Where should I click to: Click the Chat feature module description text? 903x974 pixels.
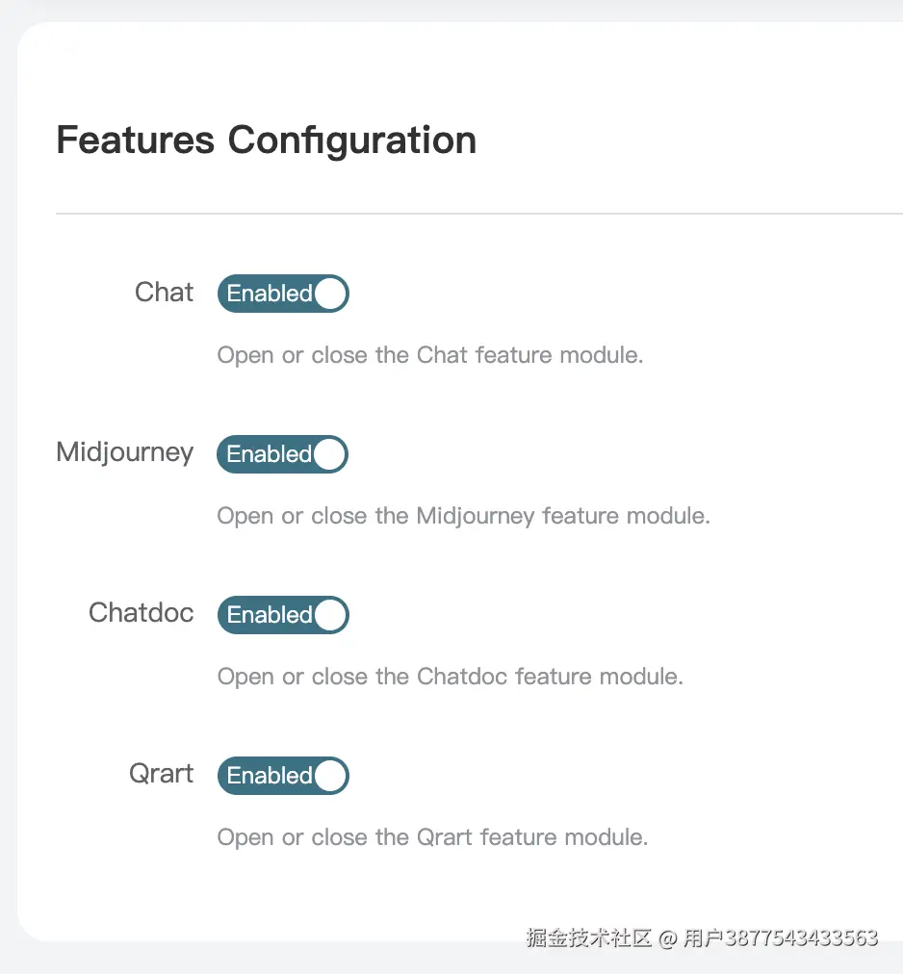429,355
